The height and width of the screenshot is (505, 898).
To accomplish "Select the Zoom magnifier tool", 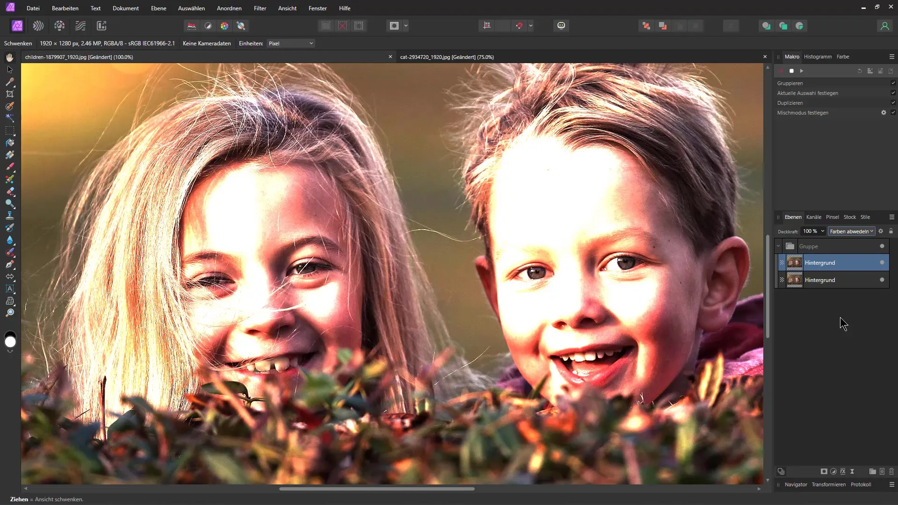I will [10, 313].
